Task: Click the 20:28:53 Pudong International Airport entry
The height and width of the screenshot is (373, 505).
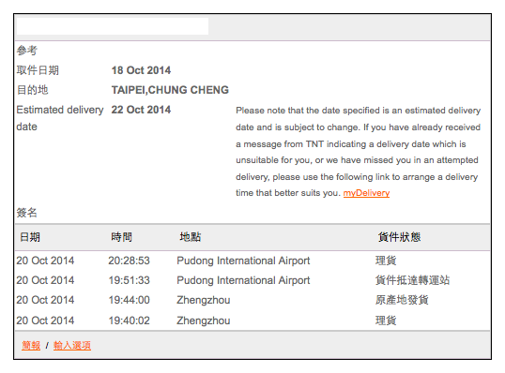Action: (x=243, y=261)
